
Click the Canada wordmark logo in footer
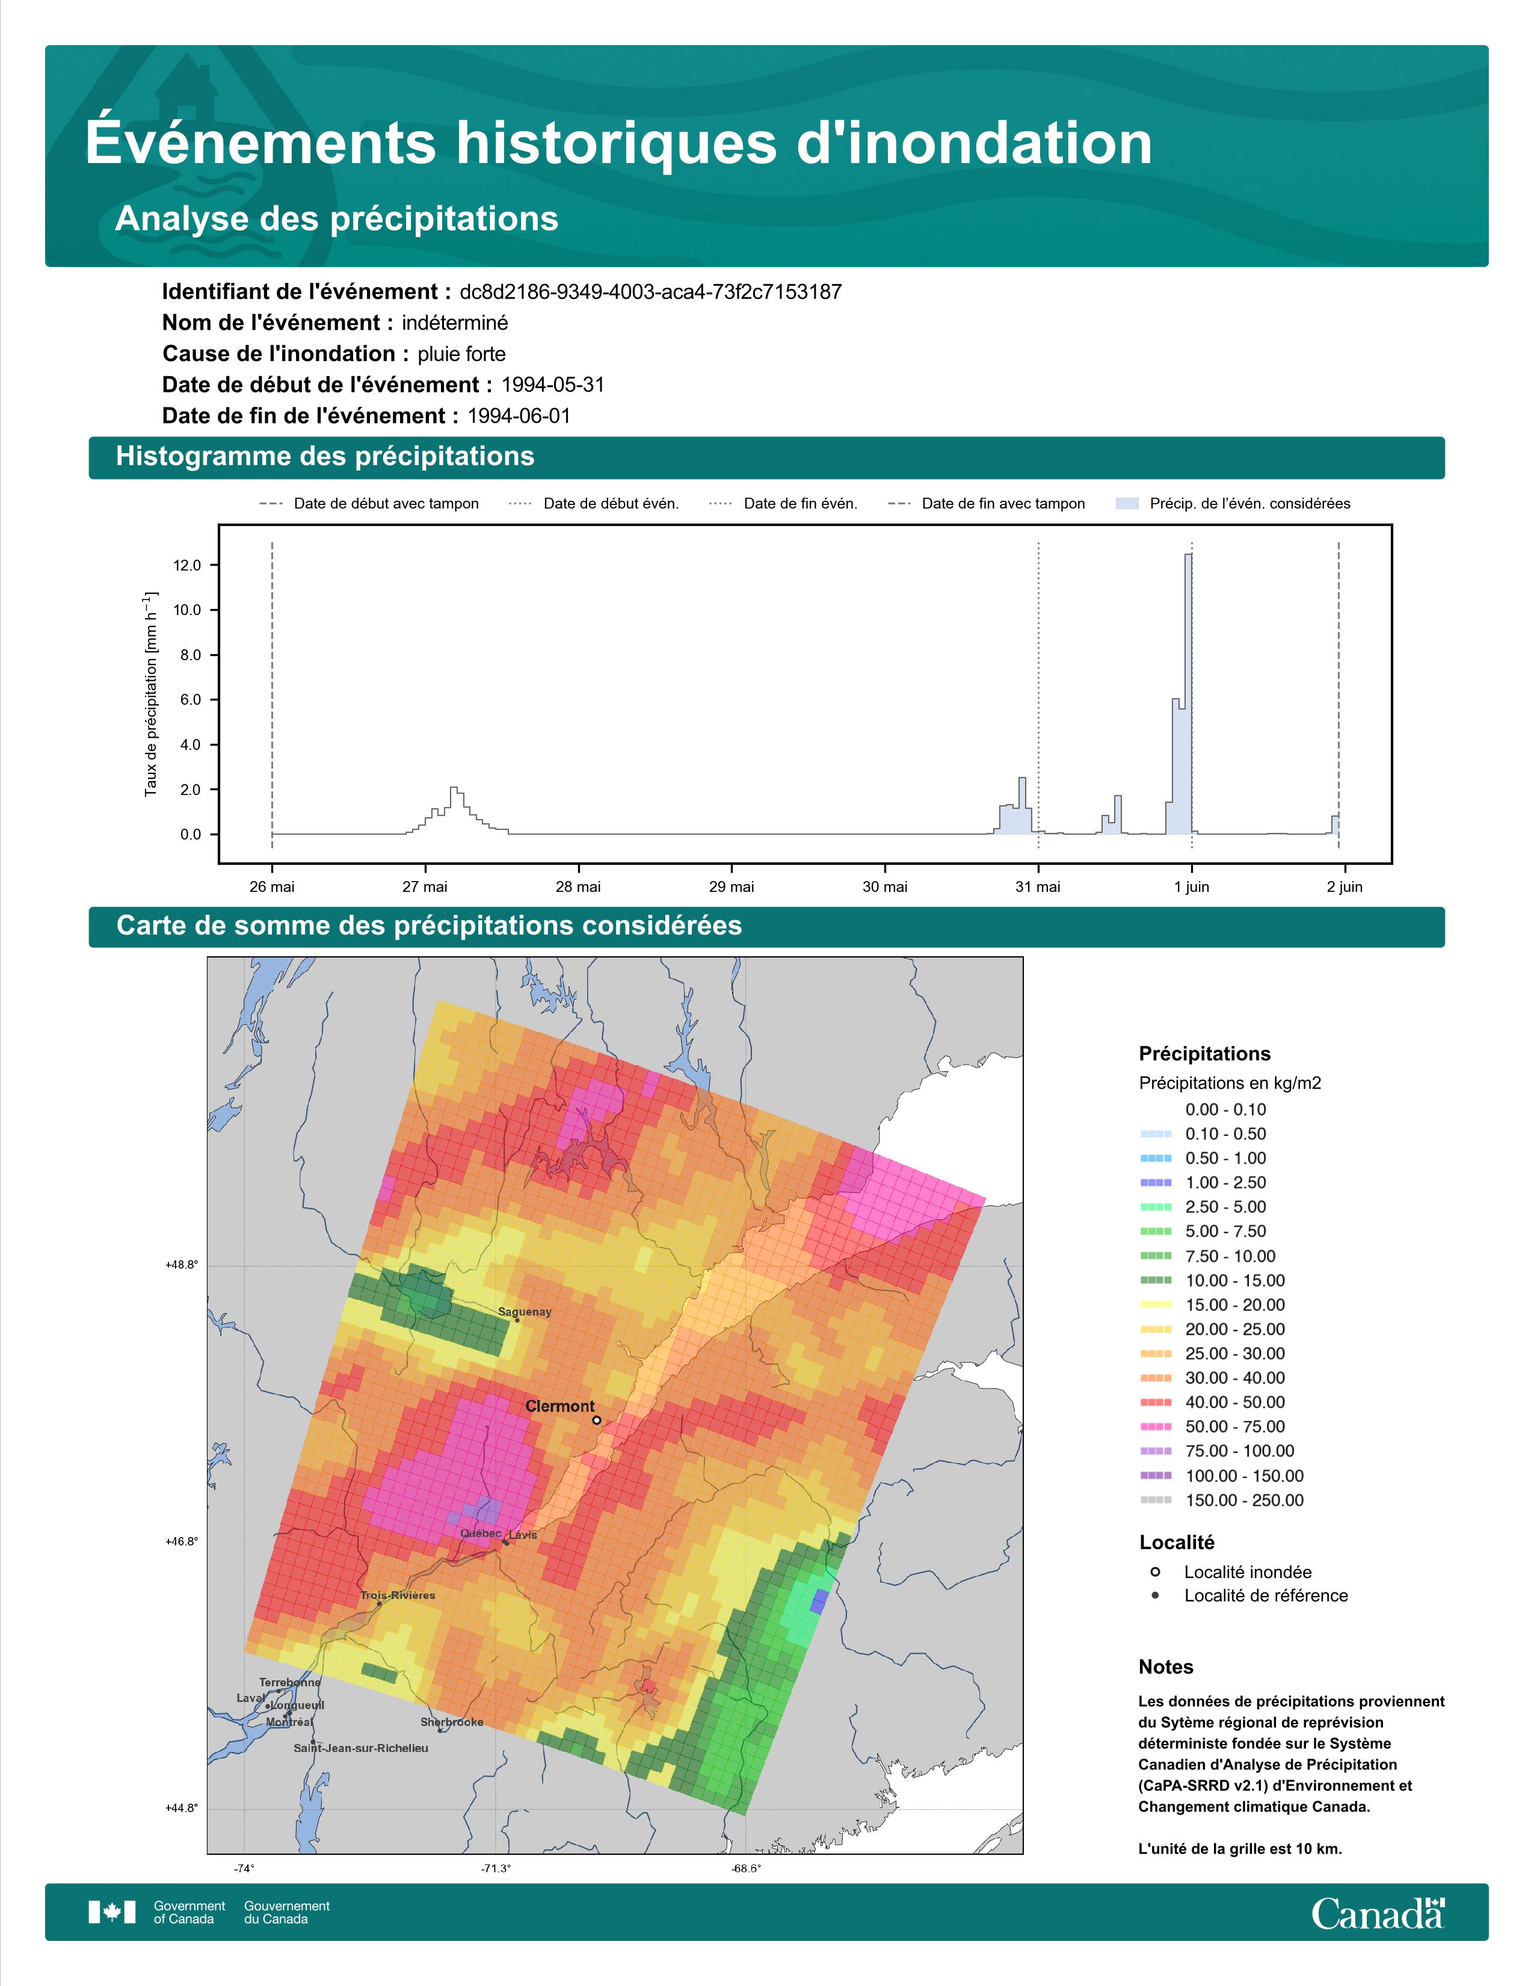pos(1378,1914)
